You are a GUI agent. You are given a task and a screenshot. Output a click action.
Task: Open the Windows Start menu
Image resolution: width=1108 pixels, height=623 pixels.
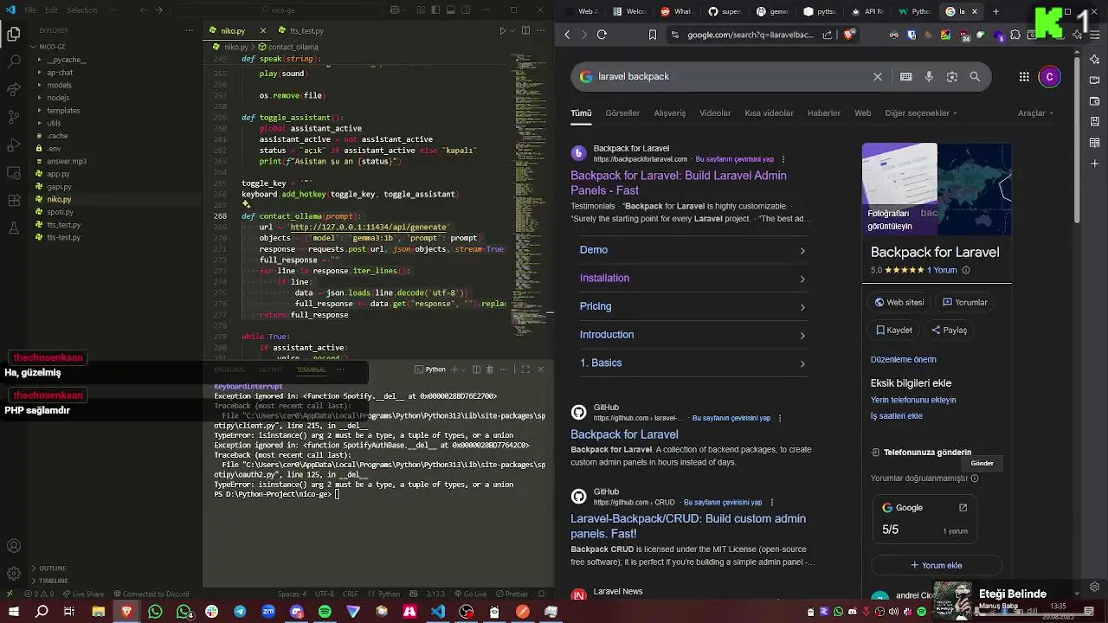[13, 612]
